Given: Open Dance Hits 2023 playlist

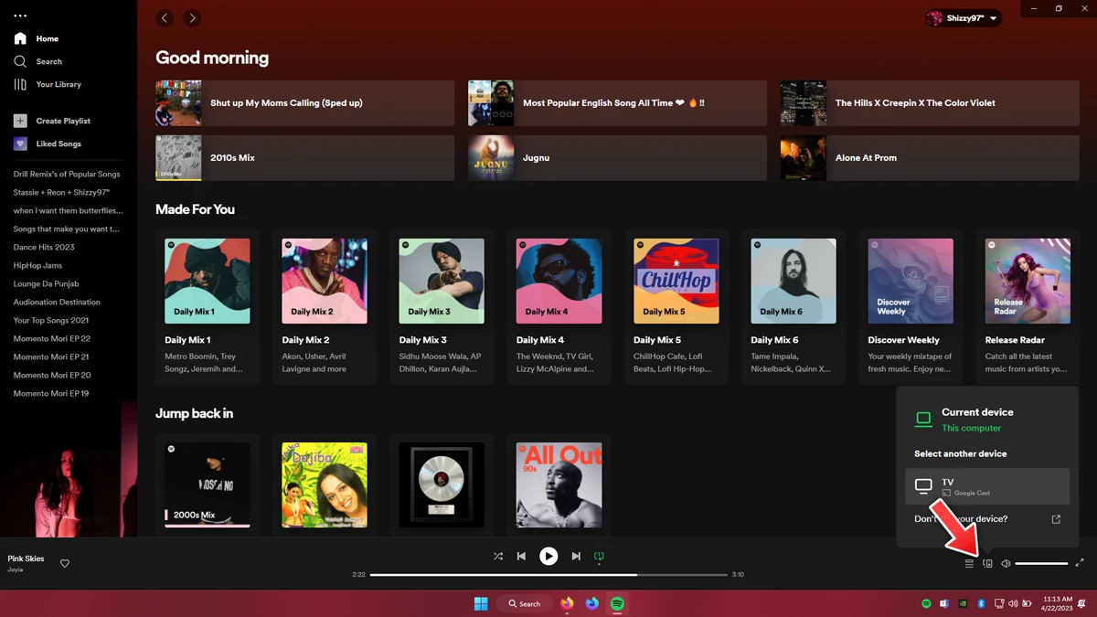Looking at the screenshot, I should (x=44, y=247).
